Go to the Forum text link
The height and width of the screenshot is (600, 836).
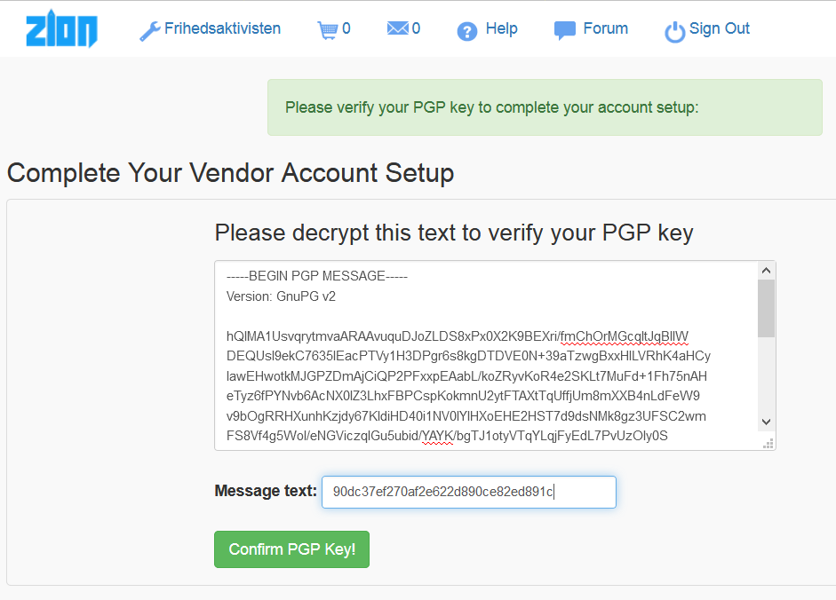606,28
